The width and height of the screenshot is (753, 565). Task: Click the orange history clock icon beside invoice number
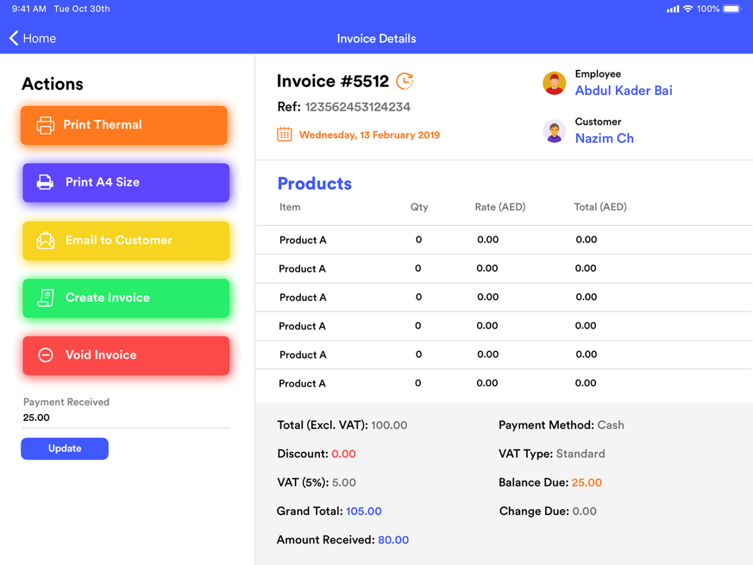tap(405, 81)
